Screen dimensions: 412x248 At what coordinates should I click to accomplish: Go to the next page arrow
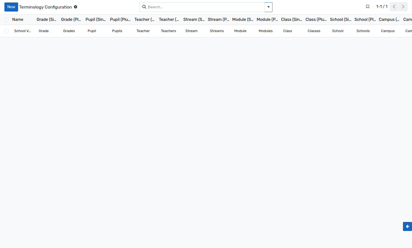(403, 7)
